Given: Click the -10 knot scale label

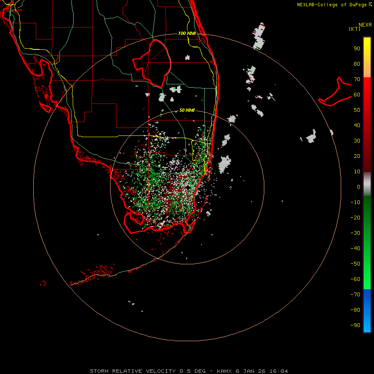Looking at the screenshot, I should point(355,202).
